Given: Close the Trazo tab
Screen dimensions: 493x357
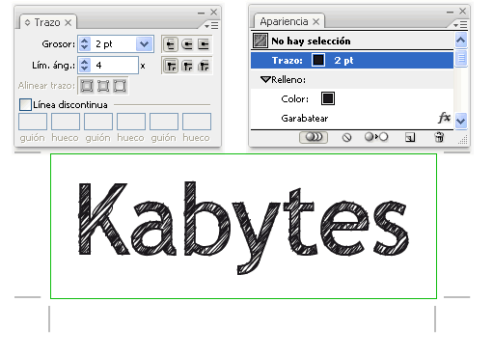Looking at the screenshot, I should tap(68, 23).
